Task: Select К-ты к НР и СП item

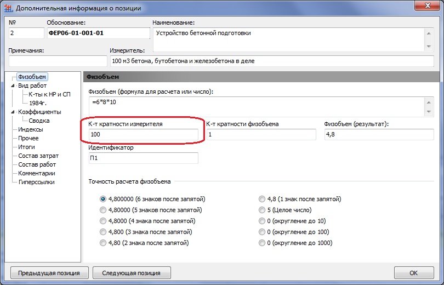Action: coord(49,94)
